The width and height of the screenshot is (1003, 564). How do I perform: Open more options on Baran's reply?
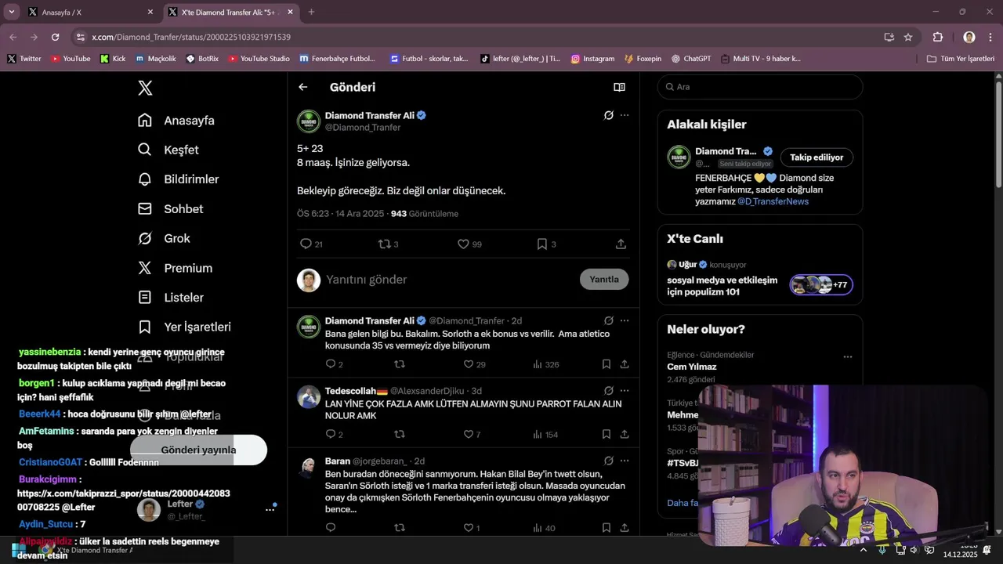(x=625, y=461)
